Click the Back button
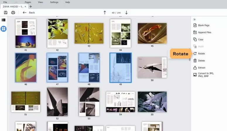The width and height of the screenshot is (227, 131). pyautogui.click(x=29, y=13)
